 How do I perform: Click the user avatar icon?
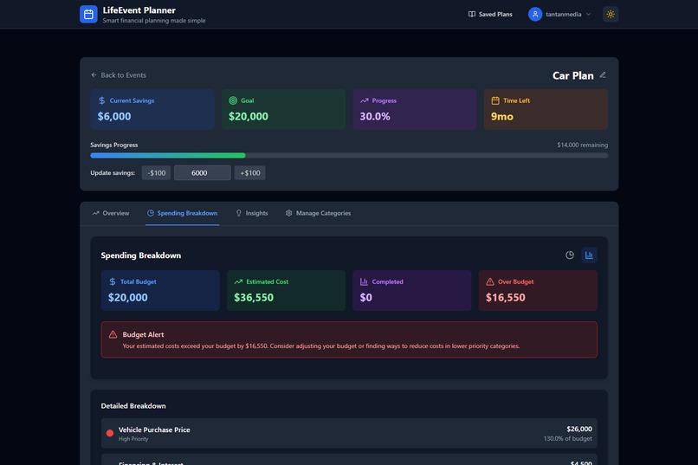tap(535, 14)
